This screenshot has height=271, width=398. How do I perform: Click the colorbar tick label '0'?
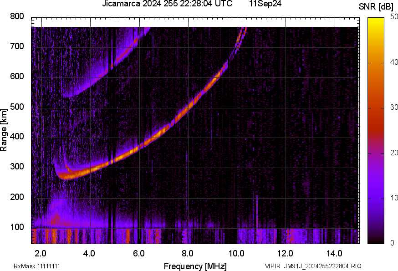tap(392, 243)
